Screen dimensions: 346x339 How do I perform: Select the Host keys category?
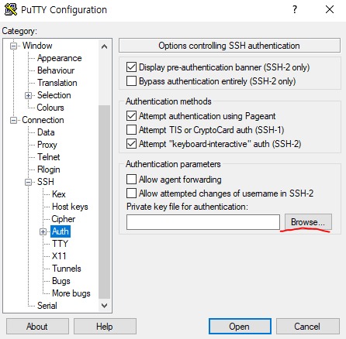point(70,207)
